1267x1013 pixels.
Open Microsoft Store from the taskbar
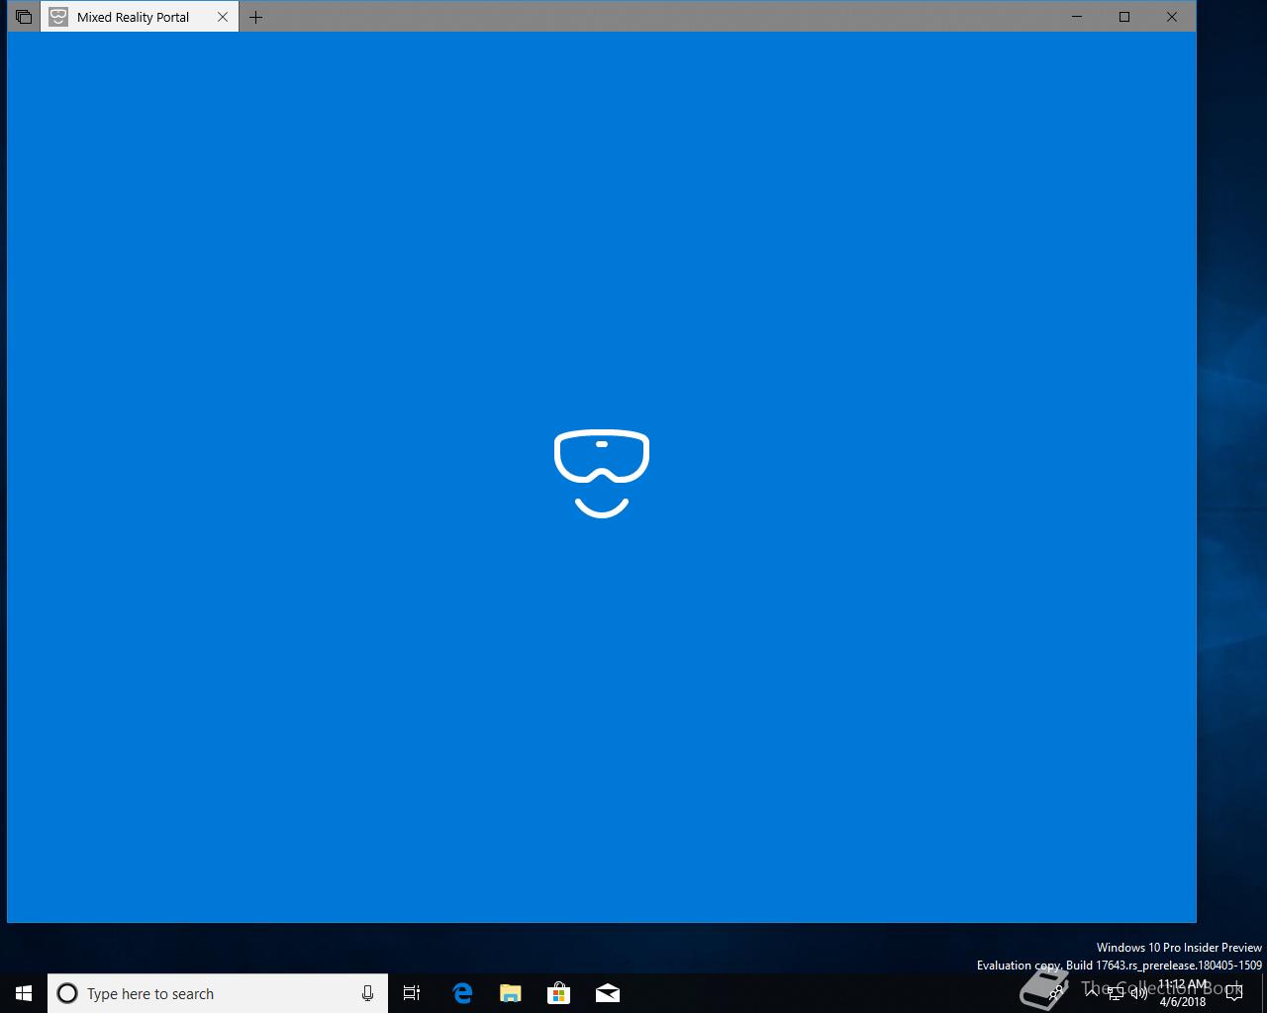559,993
